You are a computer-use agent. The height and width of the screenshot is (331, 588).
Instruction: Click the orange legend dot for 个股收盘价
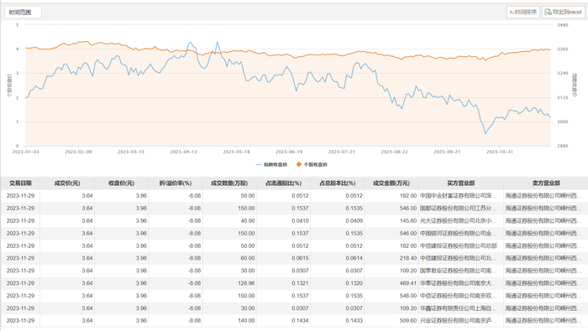click(299, 164)
